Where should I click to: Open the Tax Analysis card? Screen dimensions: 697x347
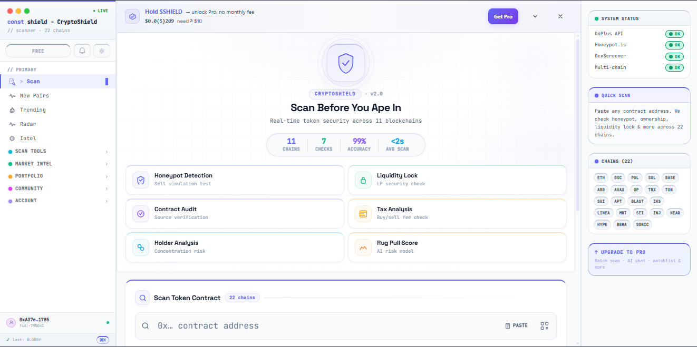pos(457,213)
